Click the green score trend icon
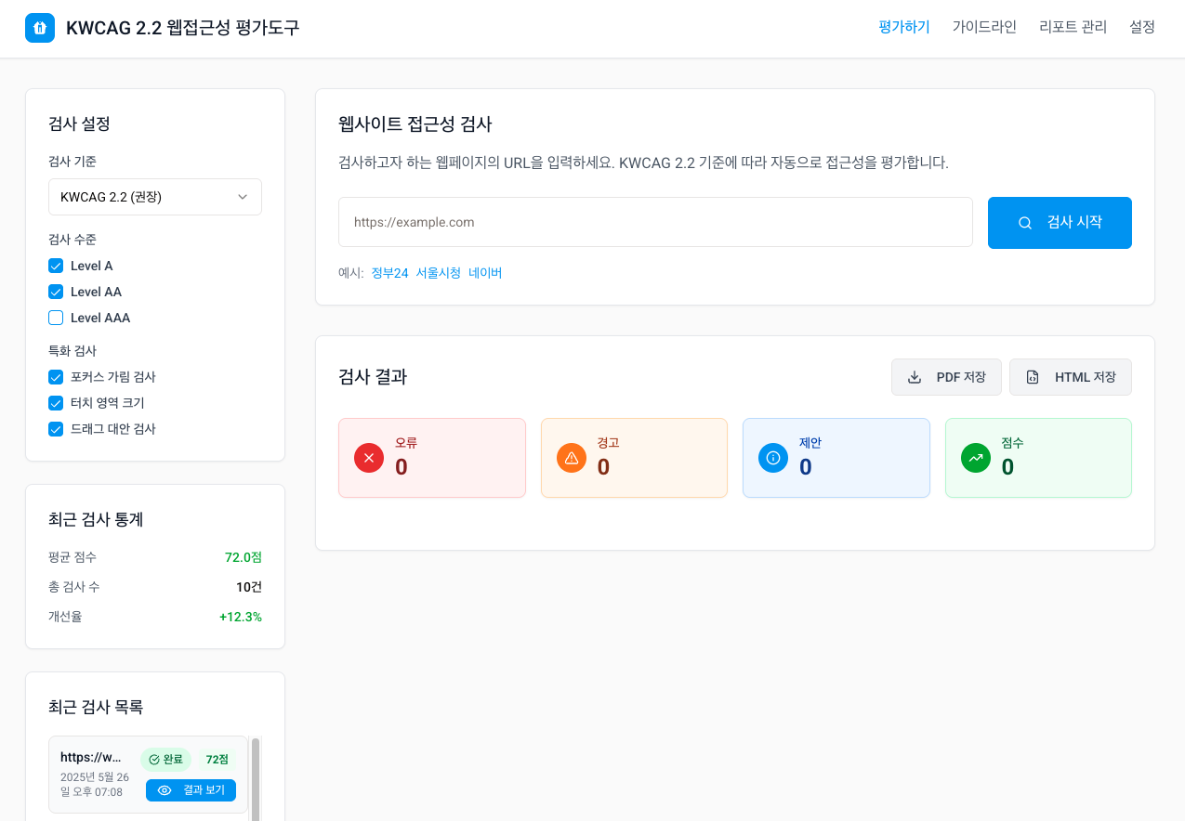 (976, 458)
